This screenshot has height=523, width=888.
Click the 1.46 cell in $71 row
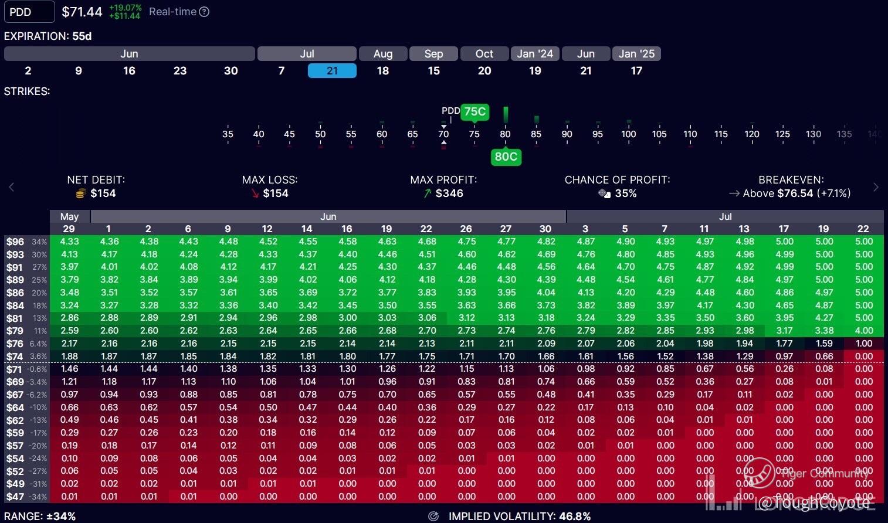coord(69,369)
